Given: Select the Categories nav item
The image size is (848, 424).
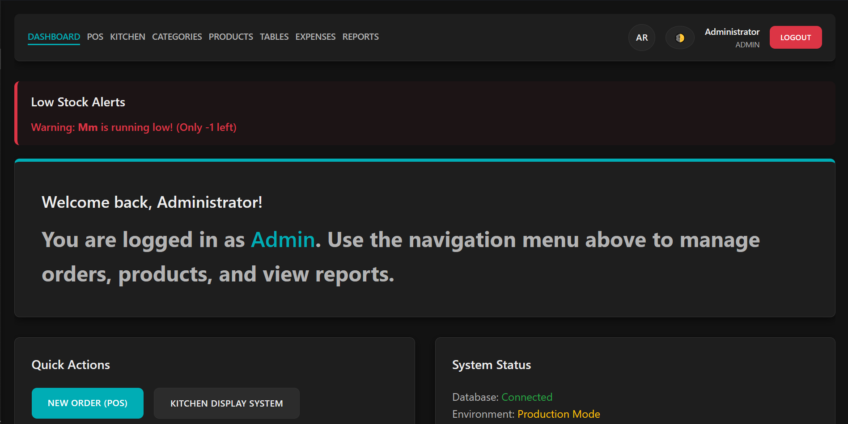Looking at the screenshot, I should (x=177, y=37).
